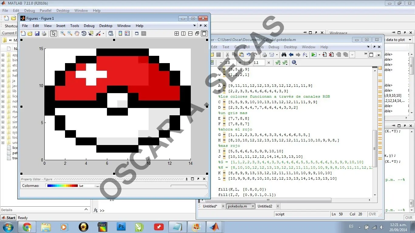Viewport: 415px width, 233px height.
Task: Open the Brush color dropdown arrow
Action: point(103,34)
